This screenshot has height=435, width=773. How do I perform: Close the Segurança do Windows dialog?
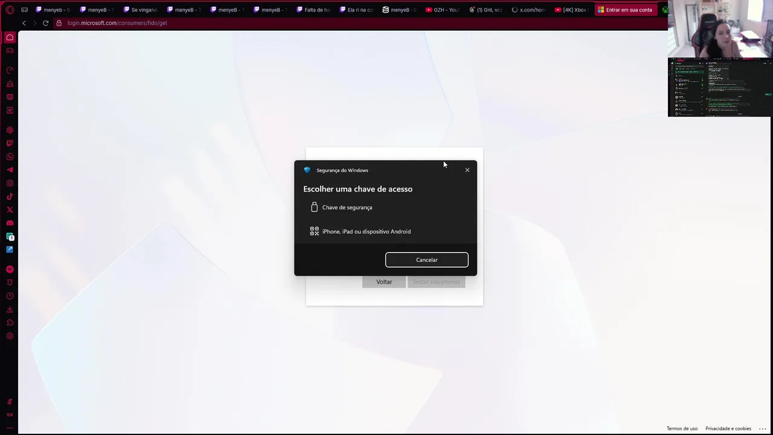(467, 170)
